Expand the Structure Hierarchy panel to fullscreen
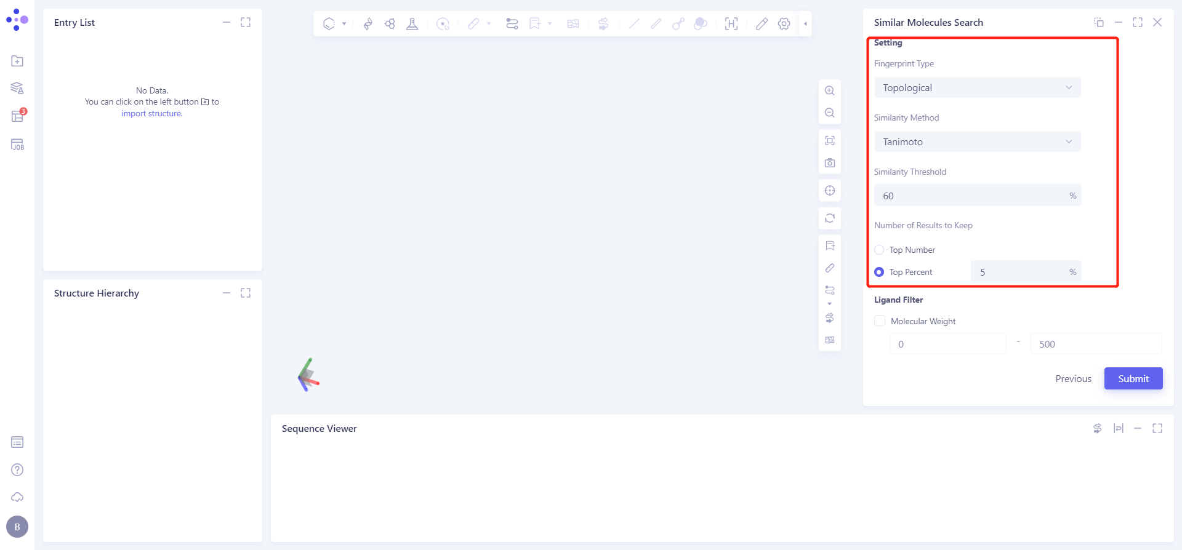1182x550 pixels. [246, 293]
